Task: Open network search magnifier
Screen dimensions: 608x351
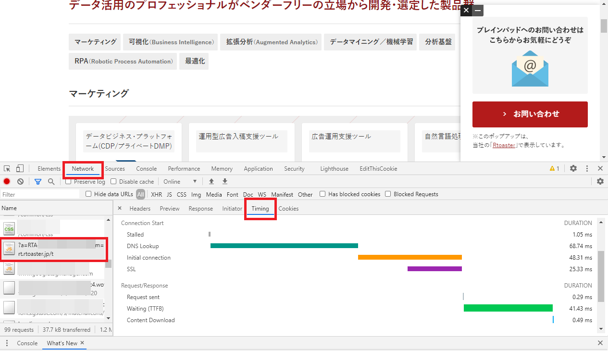Action: click(51, 182)
